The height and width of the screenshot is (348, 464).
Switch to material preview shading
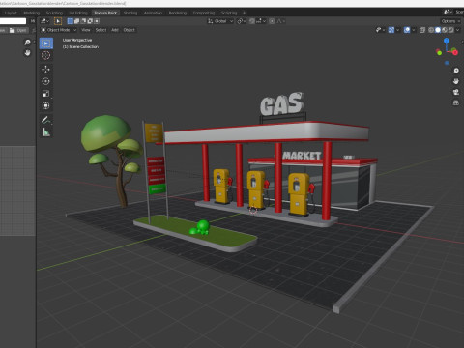[445, 30]
